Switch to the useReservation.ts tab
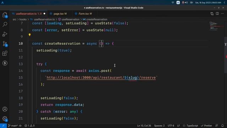The width and height of the screenshot is (227, 128). coord(29,14)
